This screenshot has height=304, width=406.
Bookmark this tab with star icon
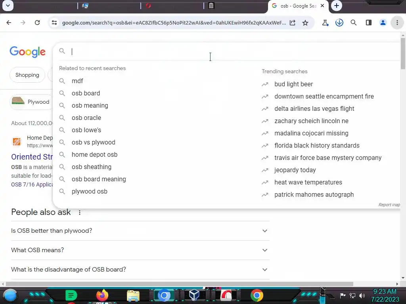point(306,23)
